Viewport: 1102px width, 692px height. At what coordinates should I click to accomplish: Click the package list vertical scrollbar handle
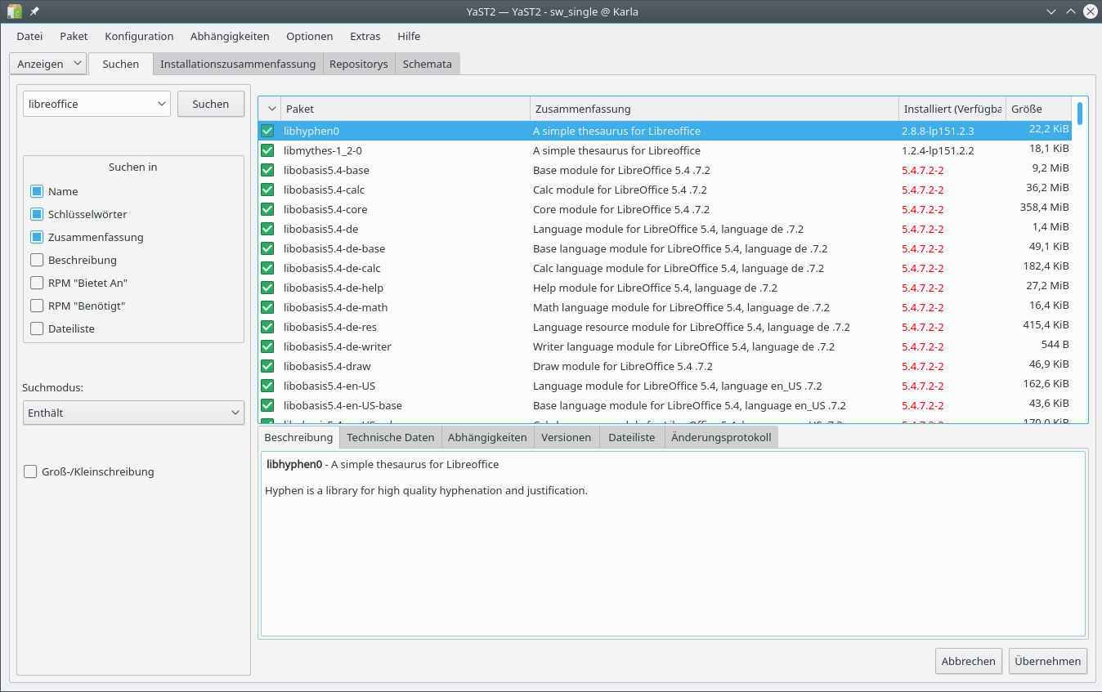[1079, 113]
